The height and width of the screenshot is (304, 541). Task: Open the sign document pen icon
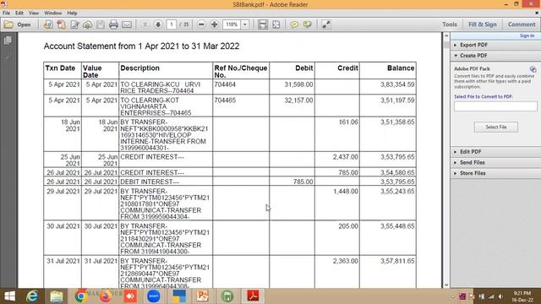coord(74,24)
